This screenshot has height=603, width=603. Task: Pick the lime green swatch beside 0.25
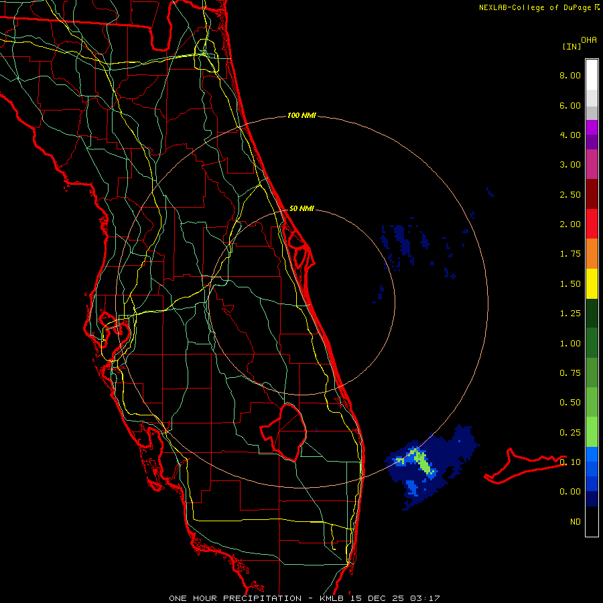pyautogui.click(x=592, y=432)
